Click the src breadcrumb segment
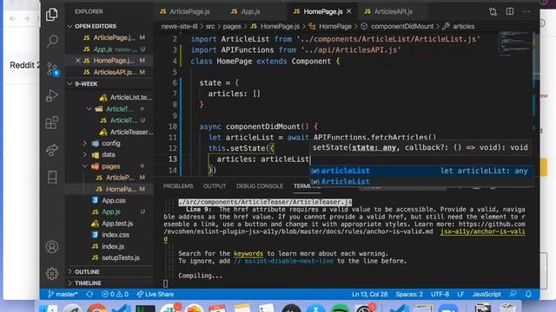The height and width of the screenshot is (312, 556). 210,27
